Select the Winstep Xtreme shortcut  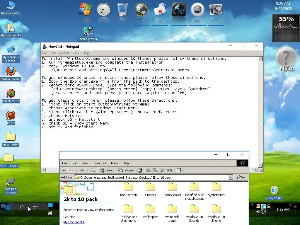point(11,187)
